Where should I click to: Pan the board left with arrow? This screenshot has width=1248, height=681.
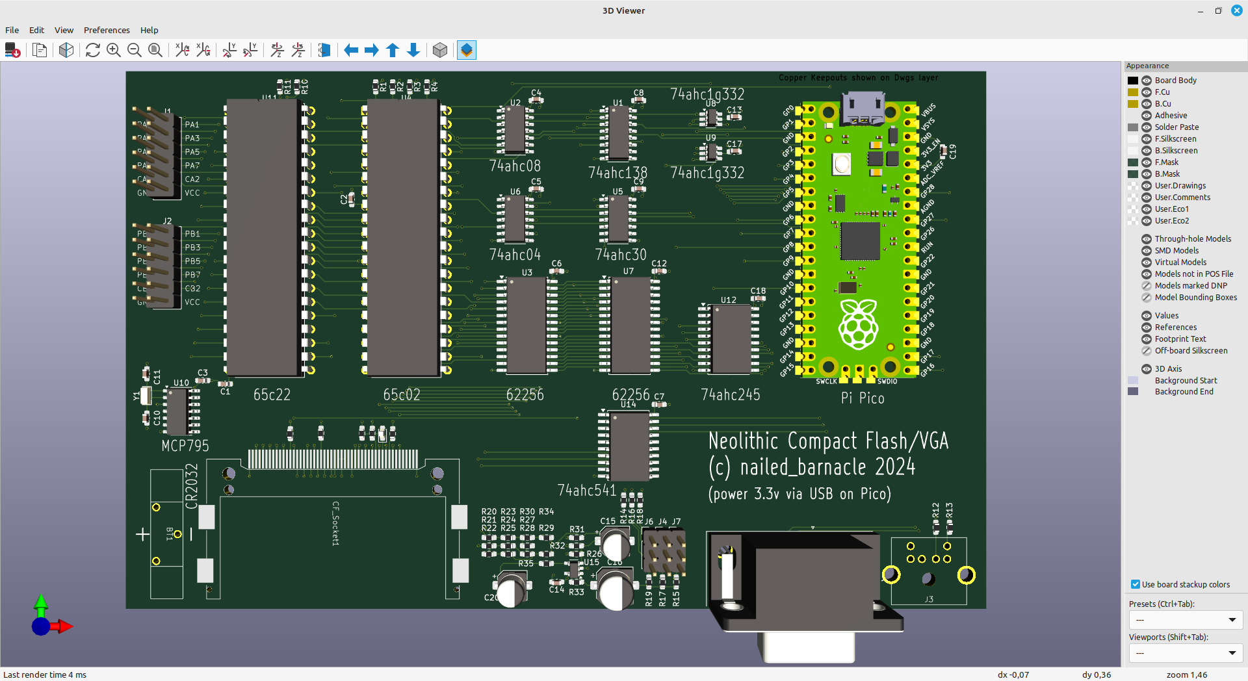coord(351,50)
